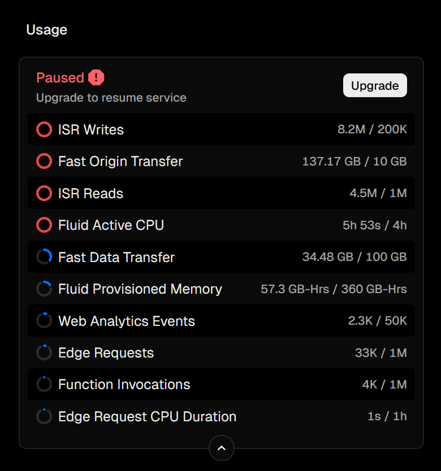441x471 pixels.
Task: Select the progress ring beside Web Analytics Events
Action: tap(44, 320)
